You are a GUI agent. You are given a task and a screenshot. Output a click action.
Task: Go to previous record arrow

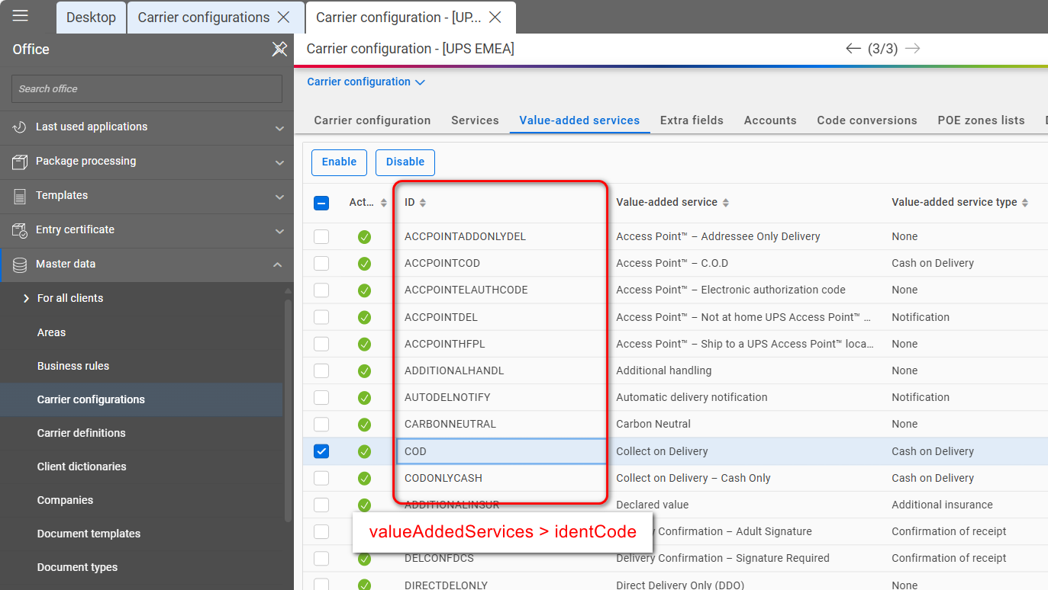853,49
